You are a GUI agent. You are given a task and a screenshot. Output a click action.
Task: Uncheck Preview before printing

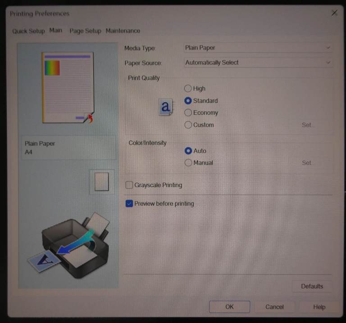(x=129, y=204)
